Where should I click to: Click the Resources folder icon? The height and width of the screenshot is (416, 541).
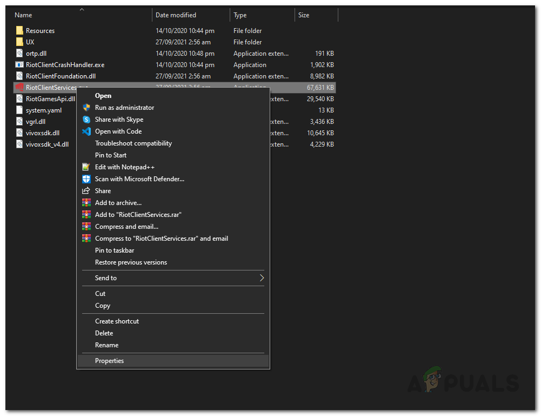[x=19, y=30]
